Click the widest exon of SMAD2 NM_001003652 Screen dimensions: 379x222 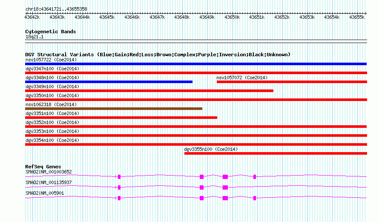(225, 177)
